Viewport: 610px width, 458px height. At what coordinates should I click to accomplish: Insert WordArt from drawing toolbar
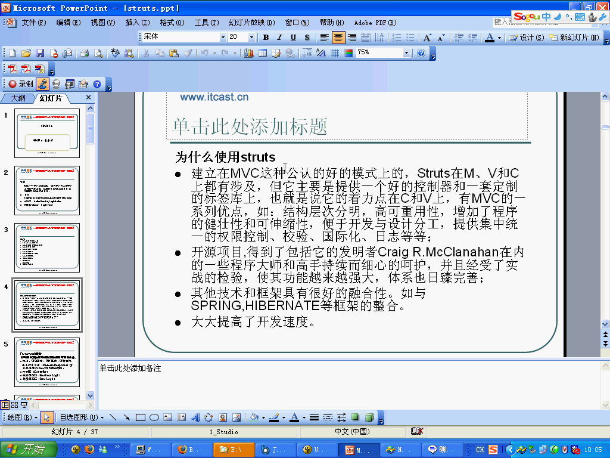click(x=195, y=417)
